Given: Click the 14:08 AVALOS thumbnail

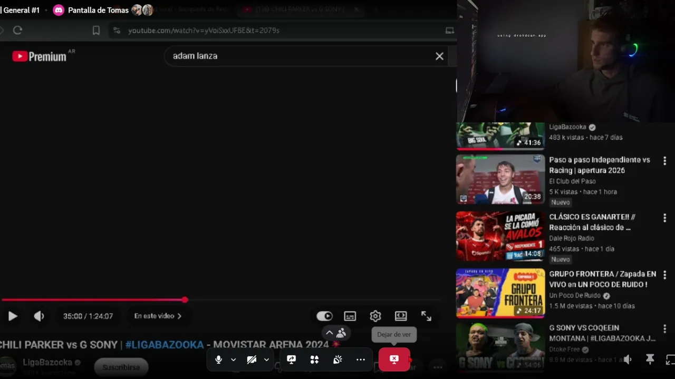Looking at the screenshot, I should point(500,236).
